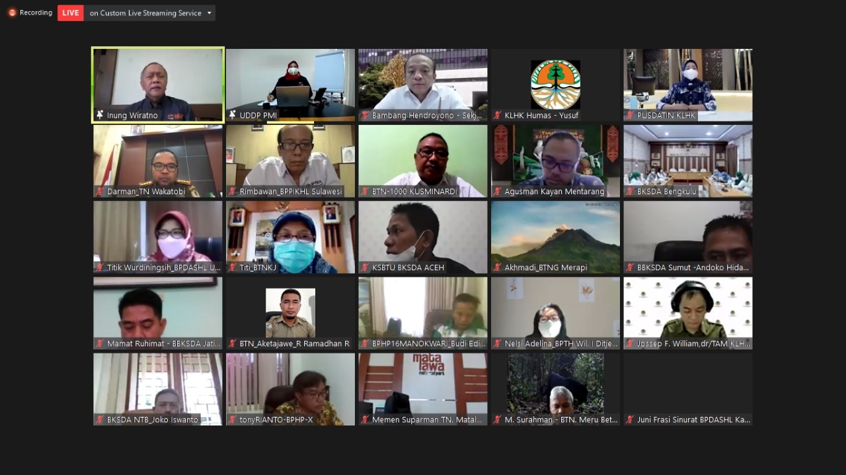The image size is (846, 475).
Task: Click the "on Custom Live Streaming Service" text
Action: [x=145, y=13]
